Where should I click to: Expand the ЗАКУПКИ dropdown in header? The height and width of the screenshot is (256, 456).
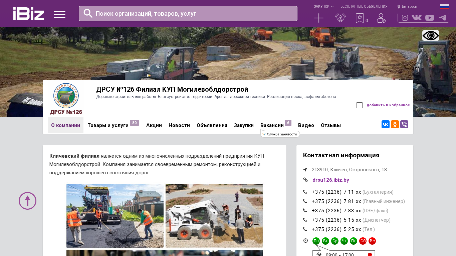click(x=323, y=7)
